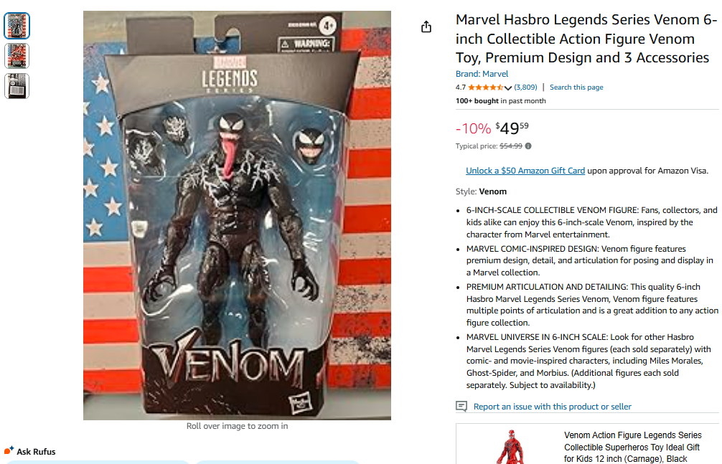Select the first product thumbnail
Screen dimensions: 722x464
click(x=17, y=26)
